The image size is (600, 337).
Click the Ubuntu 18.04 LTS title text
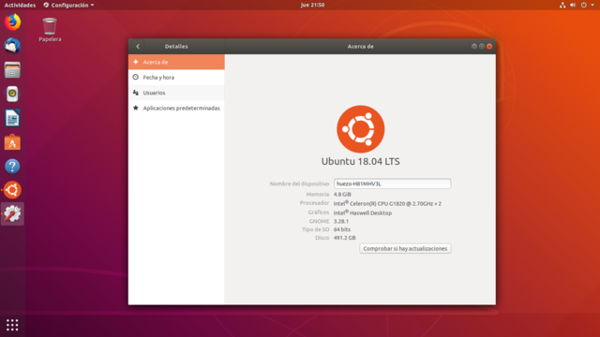pos(360,162)
